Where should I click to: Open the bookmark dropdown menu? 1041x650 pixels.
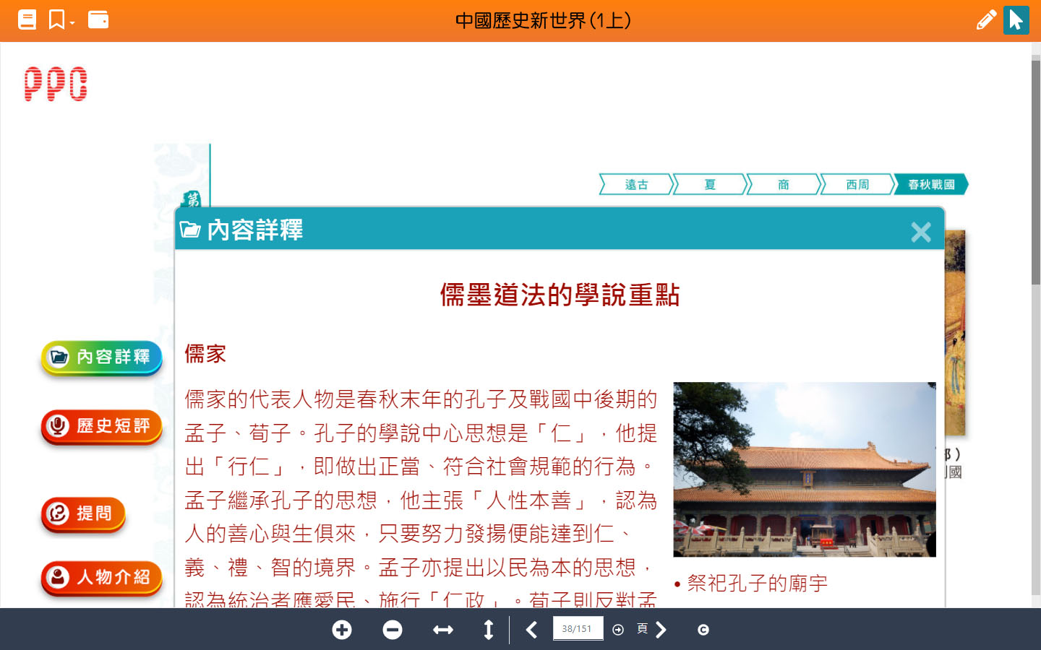click(61, 19)
